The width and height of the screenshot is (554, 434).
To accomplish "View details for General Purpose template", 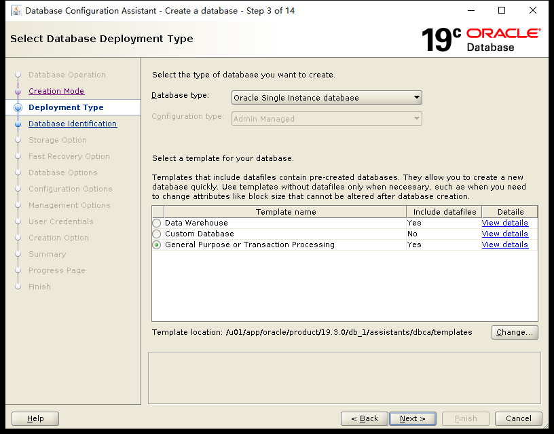I will coord(505,245).
